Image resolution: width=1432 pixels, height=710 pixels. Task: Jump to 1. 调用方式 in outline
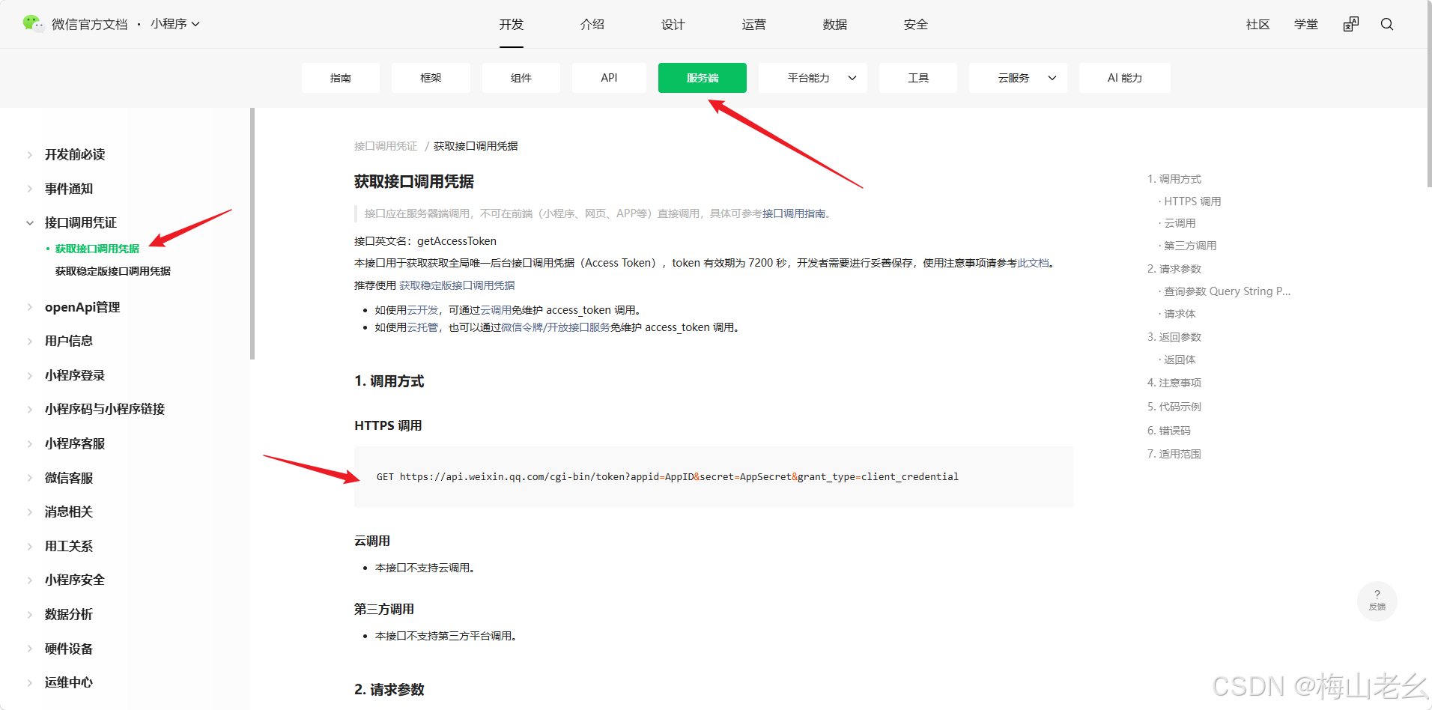point(1174,179)
